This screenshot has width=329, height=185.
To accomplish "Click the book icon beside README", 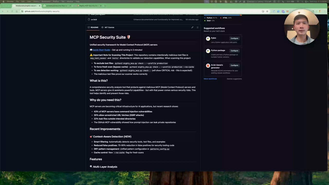I will [89, 27].
